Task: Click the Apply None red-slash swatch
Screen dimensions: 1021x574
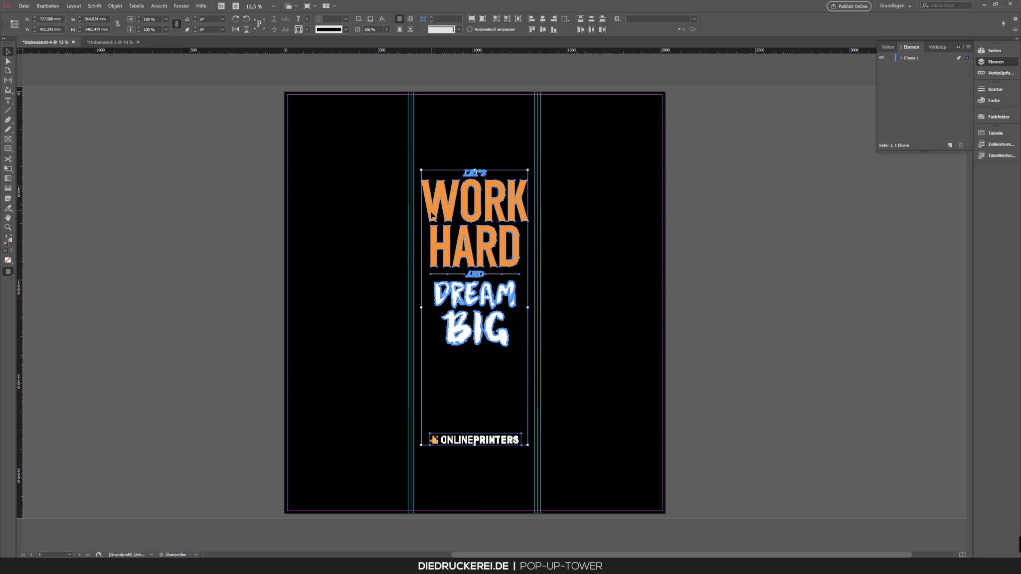Action: click(x=8, y=260)
